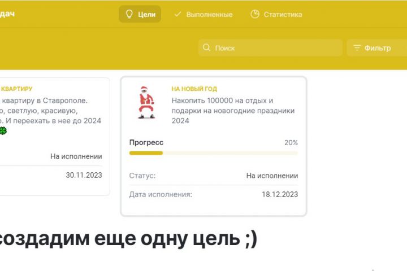This screenshot has height=271, width=407.
Task: Click the date 30.11.2023
Action: (x=84, y=175)
